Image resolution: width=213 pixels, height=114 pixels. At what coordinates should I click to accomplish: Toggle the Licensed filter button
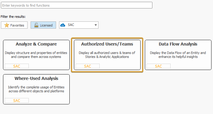click(x=43, y=25)
